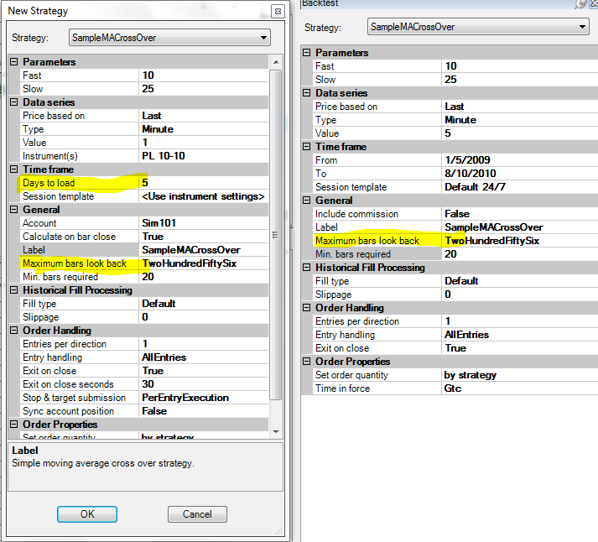This screenshot has width=598, height=542.
Task: Collapse Time frame section in Backtest panel
Action: (307, 147)
